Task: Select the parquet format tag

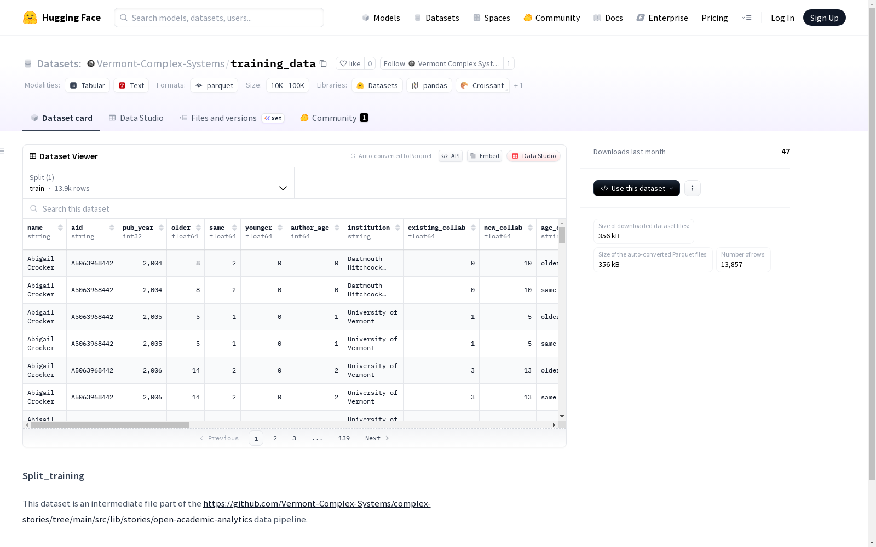Action: pyautogui.click(x=214, y=85)
